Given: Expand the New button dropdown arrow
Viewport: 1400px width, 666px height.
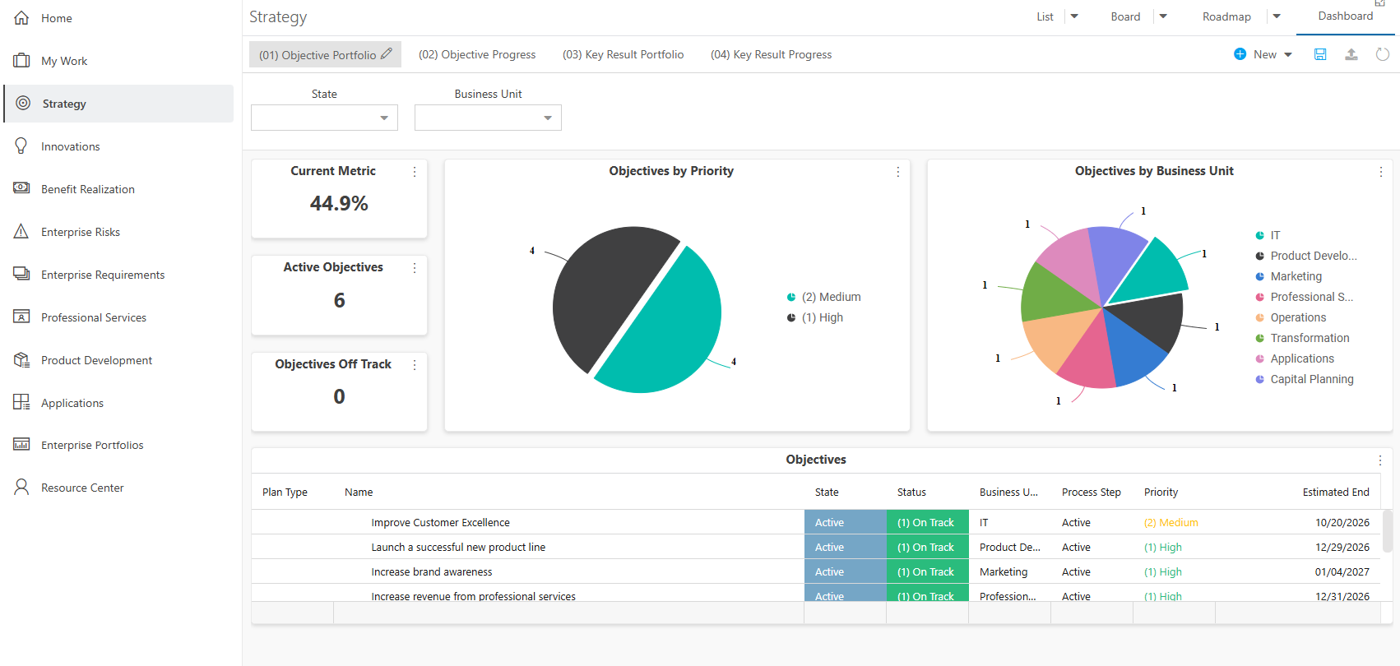Looking at the screenshot, I should click(x=1288, y=54).
